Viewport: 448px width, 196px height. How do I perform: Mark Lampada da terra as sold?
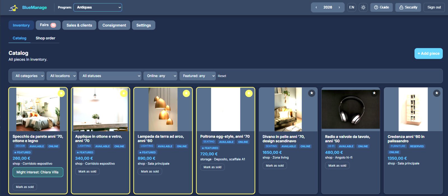150,171
